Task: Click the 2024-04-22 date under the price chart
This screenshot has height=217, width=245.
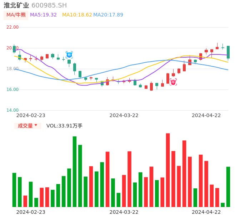Action: pyautogui.click(x=206, y=116)
